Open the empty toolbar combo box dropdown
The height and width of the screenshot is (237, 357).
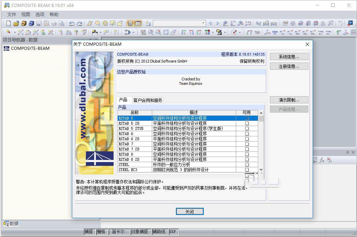[x=203, y=23]
